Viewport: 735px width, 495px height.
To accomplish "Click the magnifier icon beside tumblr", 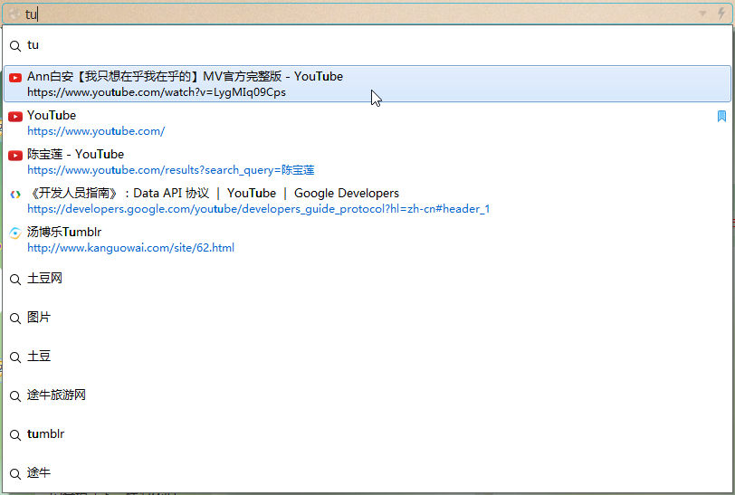I will point(15,435).
